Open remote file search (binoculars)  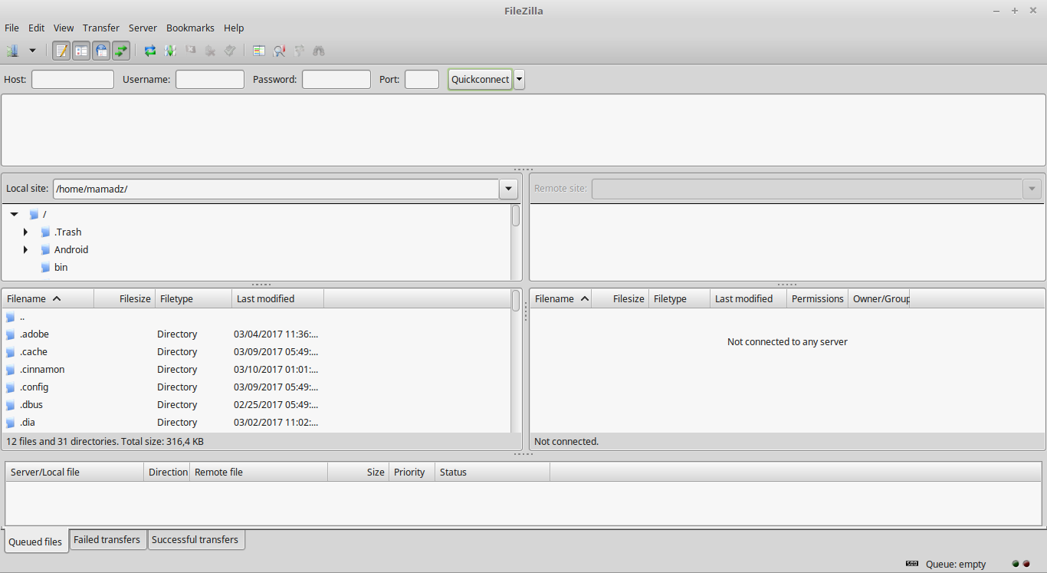[319, 51]
